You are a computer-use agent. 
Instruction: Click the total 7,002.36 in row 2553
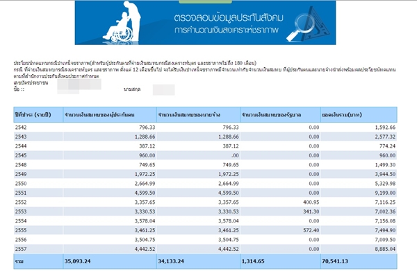pos(385,211)
